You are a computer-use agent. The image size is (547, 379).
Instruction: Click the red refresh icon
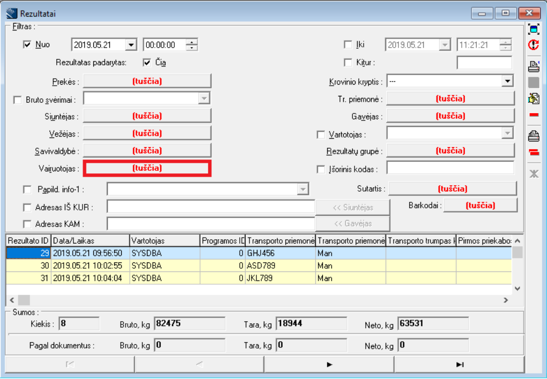(534, 46)
